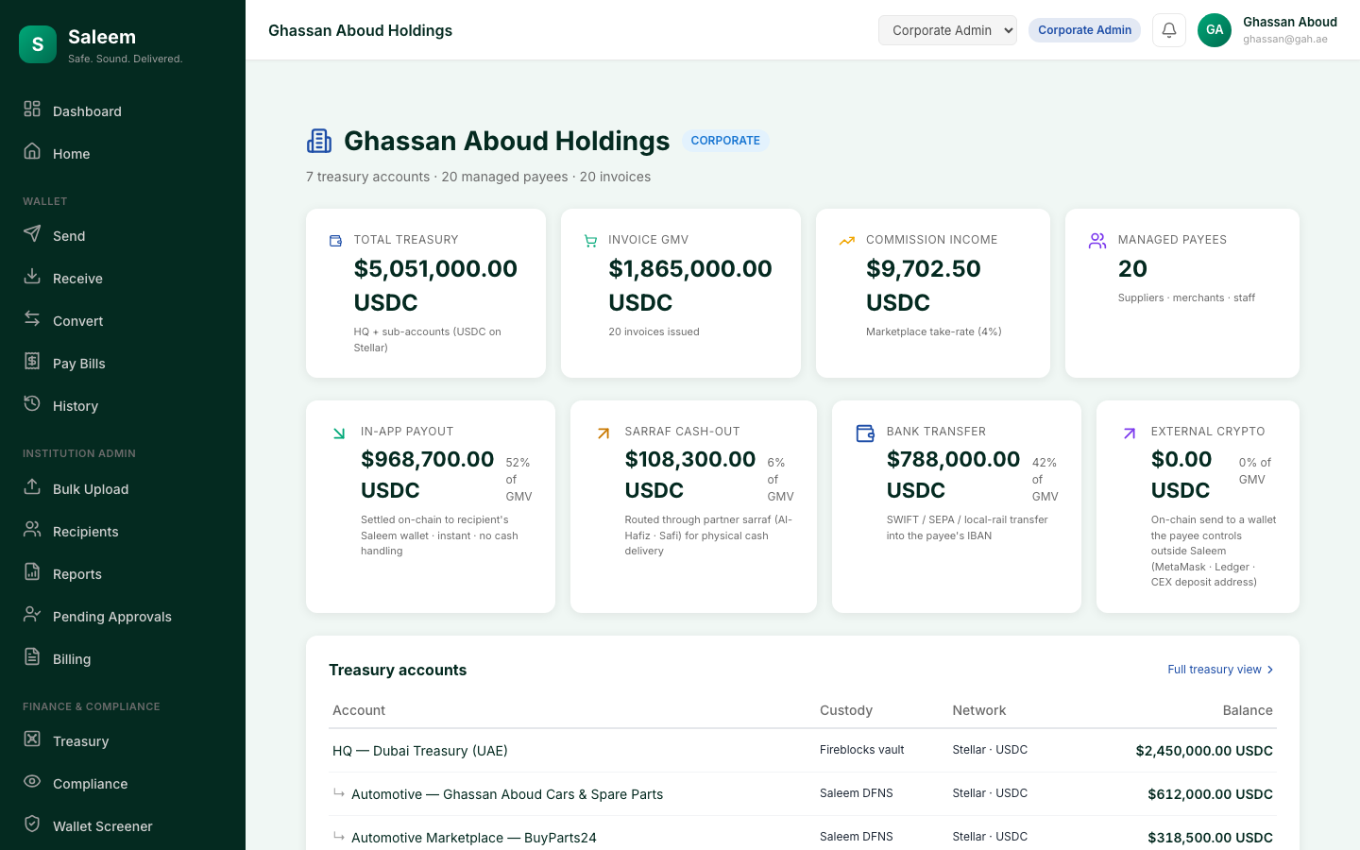Click the corporate building icon by title
Image resolution: width=1360 pixels, height=850 pixels.
319,141
